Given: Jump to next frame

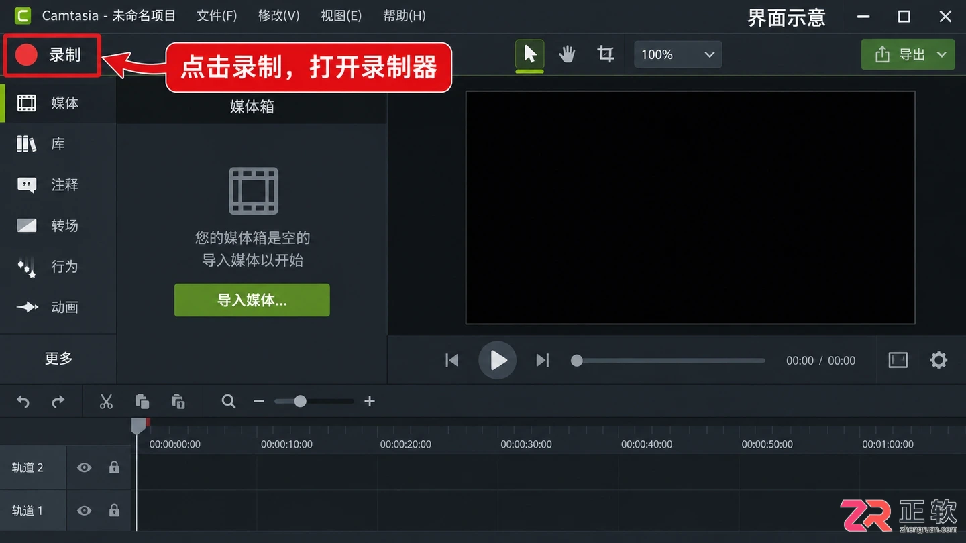Looking at the screenshot, I should (x=543, y=361).
